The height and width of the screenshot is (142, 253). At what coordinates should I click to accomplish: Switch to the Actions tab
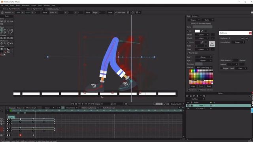click(x=194, y=16)
